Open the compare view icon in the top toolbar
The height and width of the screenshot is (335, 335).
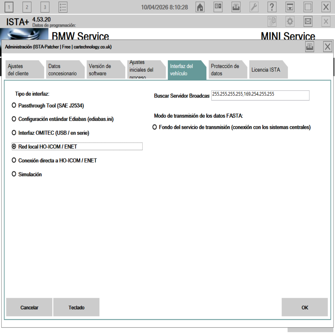tap(218, 7)
